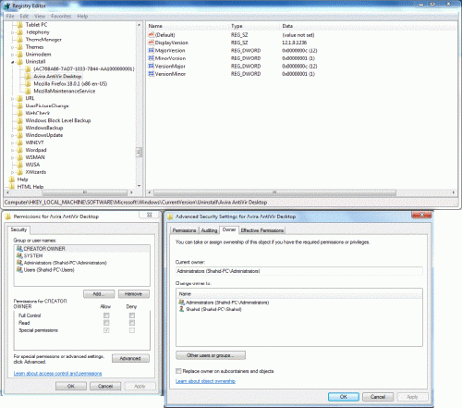
Task: Expand the XWizards registry key
Action: 13,172
